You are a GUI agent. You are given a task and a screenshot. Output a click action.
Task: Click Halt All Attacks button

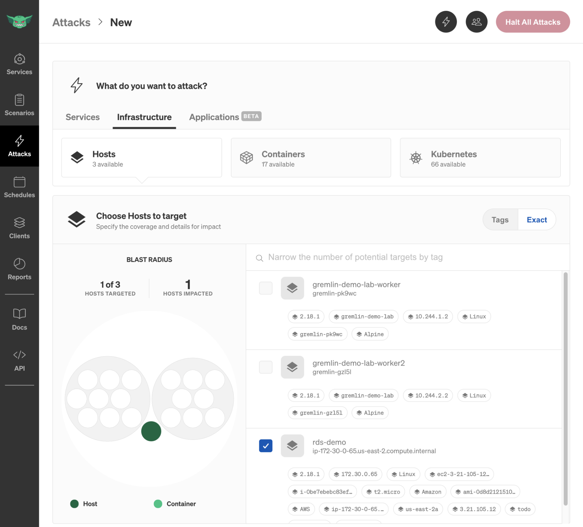point(533,21)
